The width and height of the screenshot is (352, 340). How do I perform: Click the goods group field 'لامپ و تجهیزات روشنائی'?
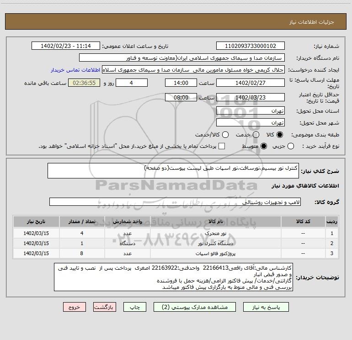point(175,202)
